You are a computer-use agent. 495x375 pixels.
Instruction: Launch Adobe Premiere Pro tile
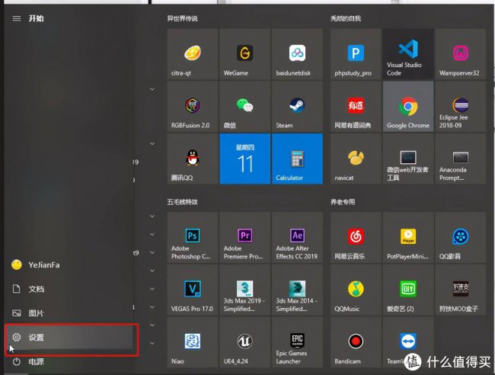click(x=245, y=238)
